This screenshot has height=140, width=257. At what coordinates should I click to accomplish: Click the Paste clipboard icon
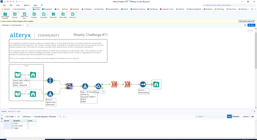coord(16,2)
